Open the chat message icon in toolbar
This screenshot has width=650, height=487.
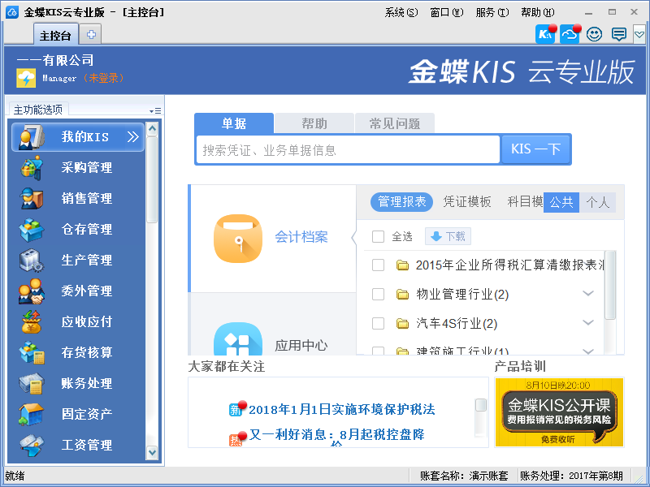(619, 34)
